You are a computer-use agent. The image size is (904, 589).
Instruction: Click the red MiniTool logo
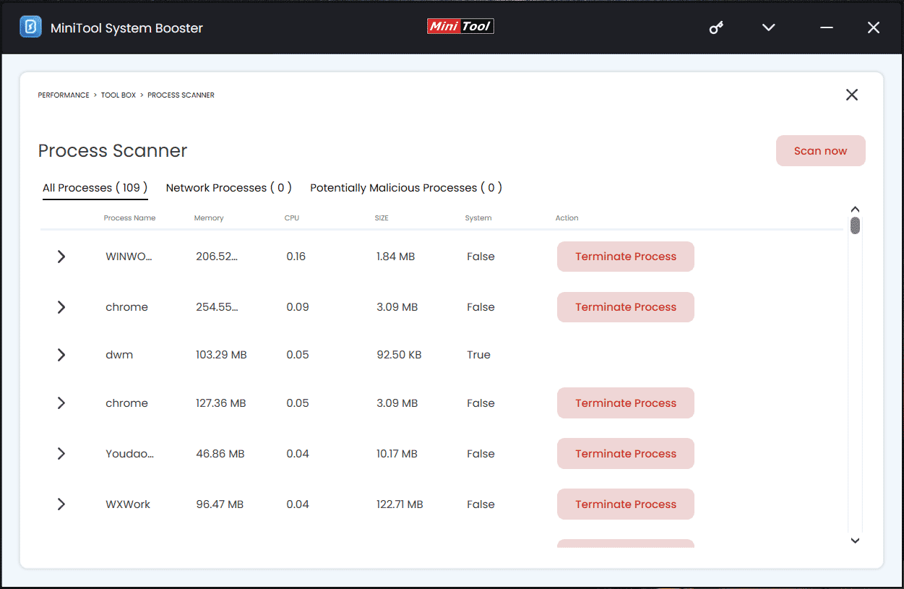pos(460,27)
